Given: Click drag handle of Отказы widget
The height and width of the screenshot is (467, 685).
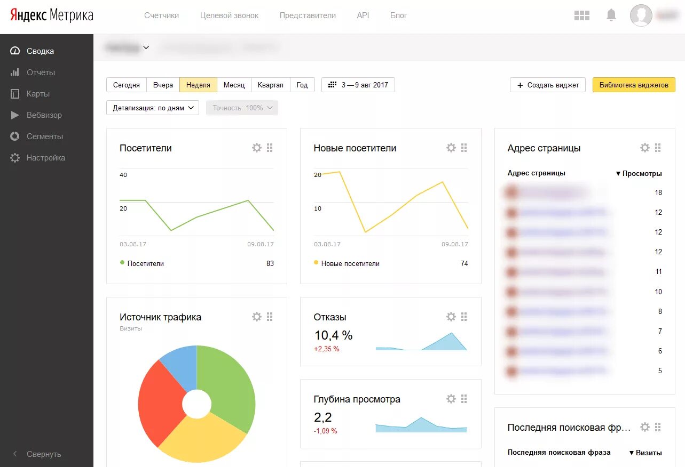Looking at the screenshot, I should pos(464,317).
